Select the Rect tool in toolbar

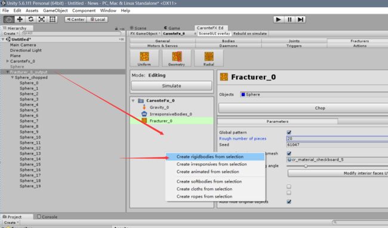coord(52,19)
